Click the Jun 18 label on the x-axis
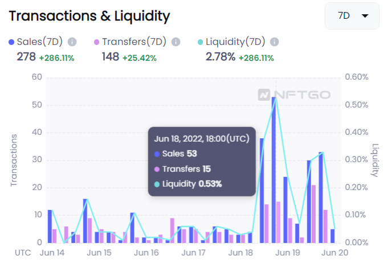The image size is (391, 268). click(x=241, y=253)
